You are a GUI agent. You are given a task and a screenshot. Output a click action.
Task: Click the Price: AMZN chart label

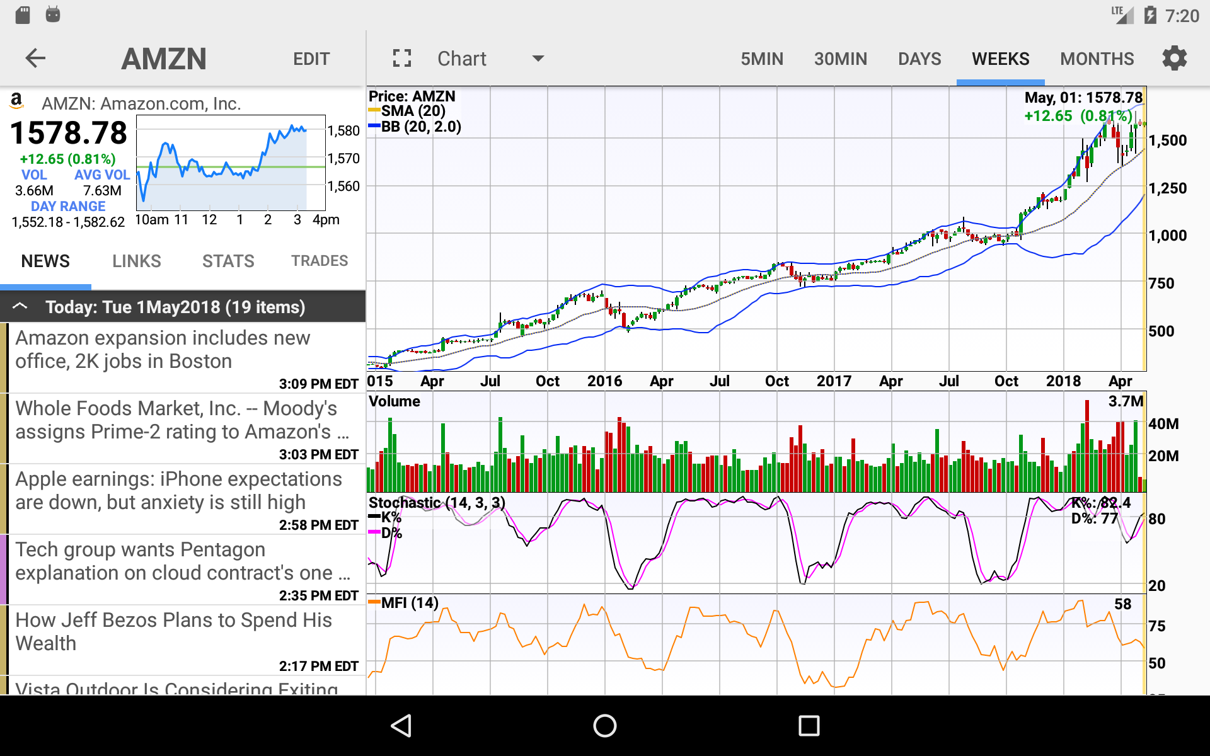pos(412,96)
